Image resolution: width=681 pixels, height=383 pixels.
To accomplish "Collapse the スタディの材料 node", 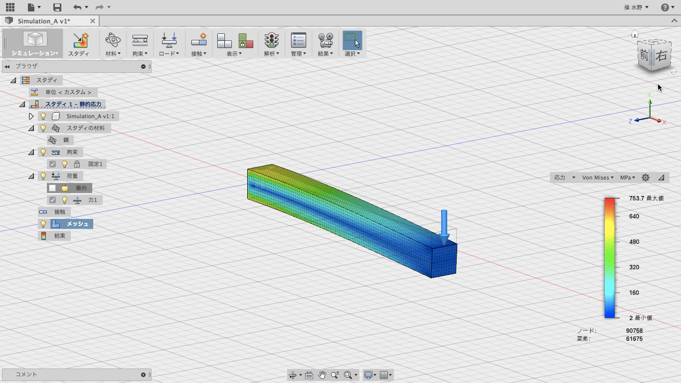I will [x=31, y=128].
